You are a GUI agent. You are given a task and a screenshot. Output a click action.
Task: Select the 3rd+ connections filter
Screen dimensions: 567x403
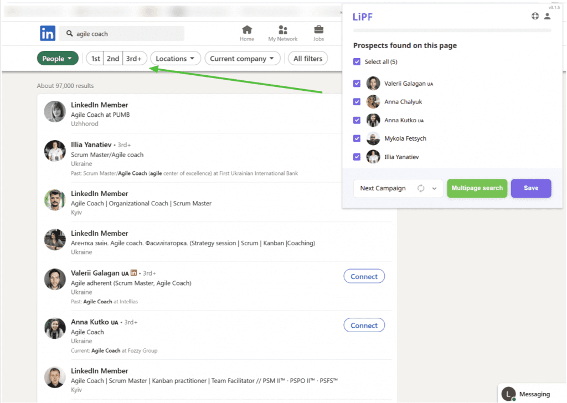(134, 59)
